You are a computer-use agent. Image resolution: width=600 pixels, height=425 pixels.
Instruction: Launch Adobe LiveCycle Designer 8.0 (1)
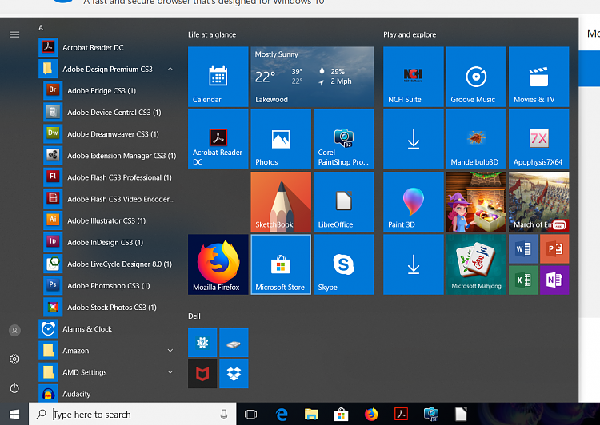pyautogui.click(x=110, y=264)
